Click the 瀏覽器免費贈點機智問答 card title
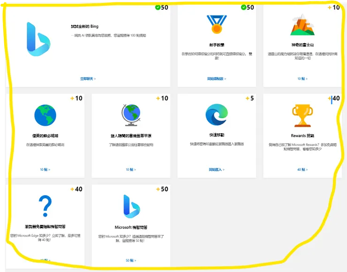This screenshot has width=347, height=272. (45, 227)
